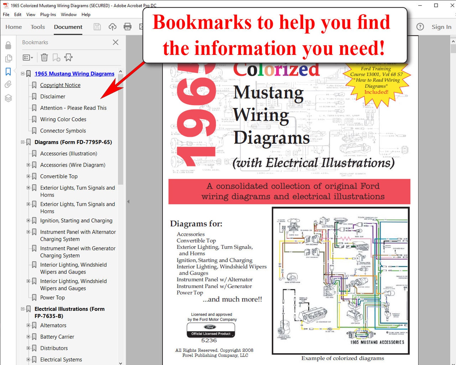Expand Ignition, Starting and Charging bookmark
456x365 pixels.
click(28, 220)
